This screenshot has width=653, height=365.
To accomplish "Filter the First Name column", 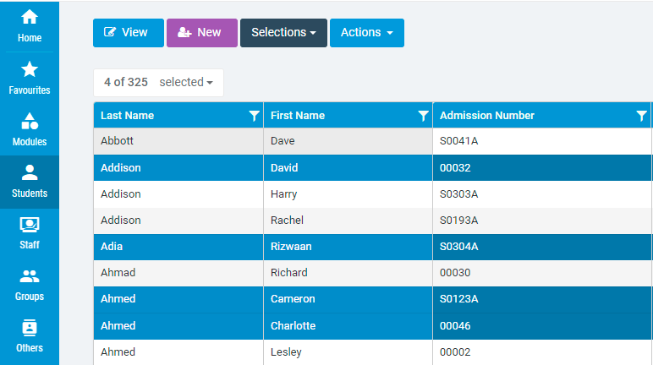I will pyautogui.click(x=423, y=116).
